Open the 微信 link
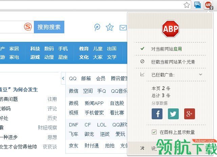The image size is (217, 157). (73, 91)
